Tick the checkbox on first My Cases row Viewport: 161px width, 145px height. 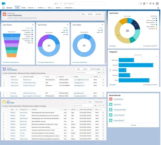(8, 113)
